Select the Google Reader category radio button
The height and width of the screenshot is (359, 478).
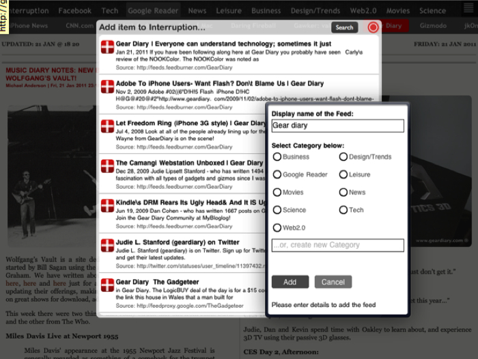click(277, 174)
